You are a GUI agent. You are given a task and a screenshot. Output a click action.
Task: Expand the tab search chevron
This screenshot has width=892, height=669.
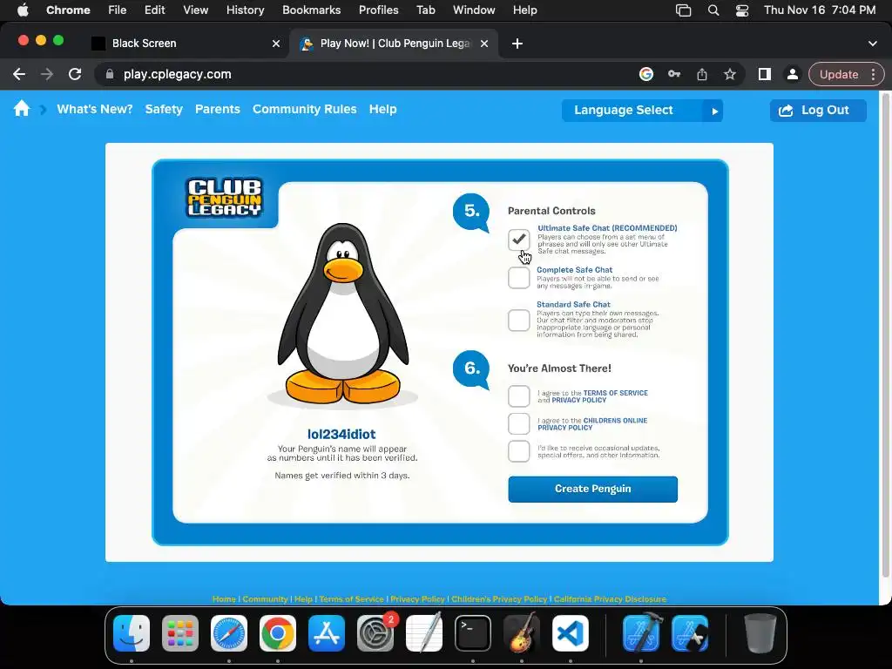(x=872, y=44)
